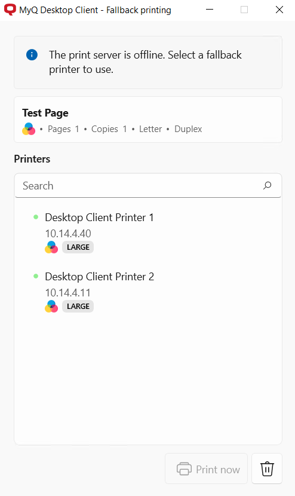The width and height of the screenshot is (295, 496).
Task: Click the color icon for Desktop Client Printer 2
Action: (51, 306)
